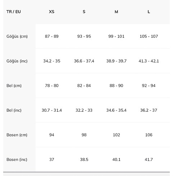Click the Bel (inc) row label
This screenshot has height=176, width=173.
tap(14, 110)
